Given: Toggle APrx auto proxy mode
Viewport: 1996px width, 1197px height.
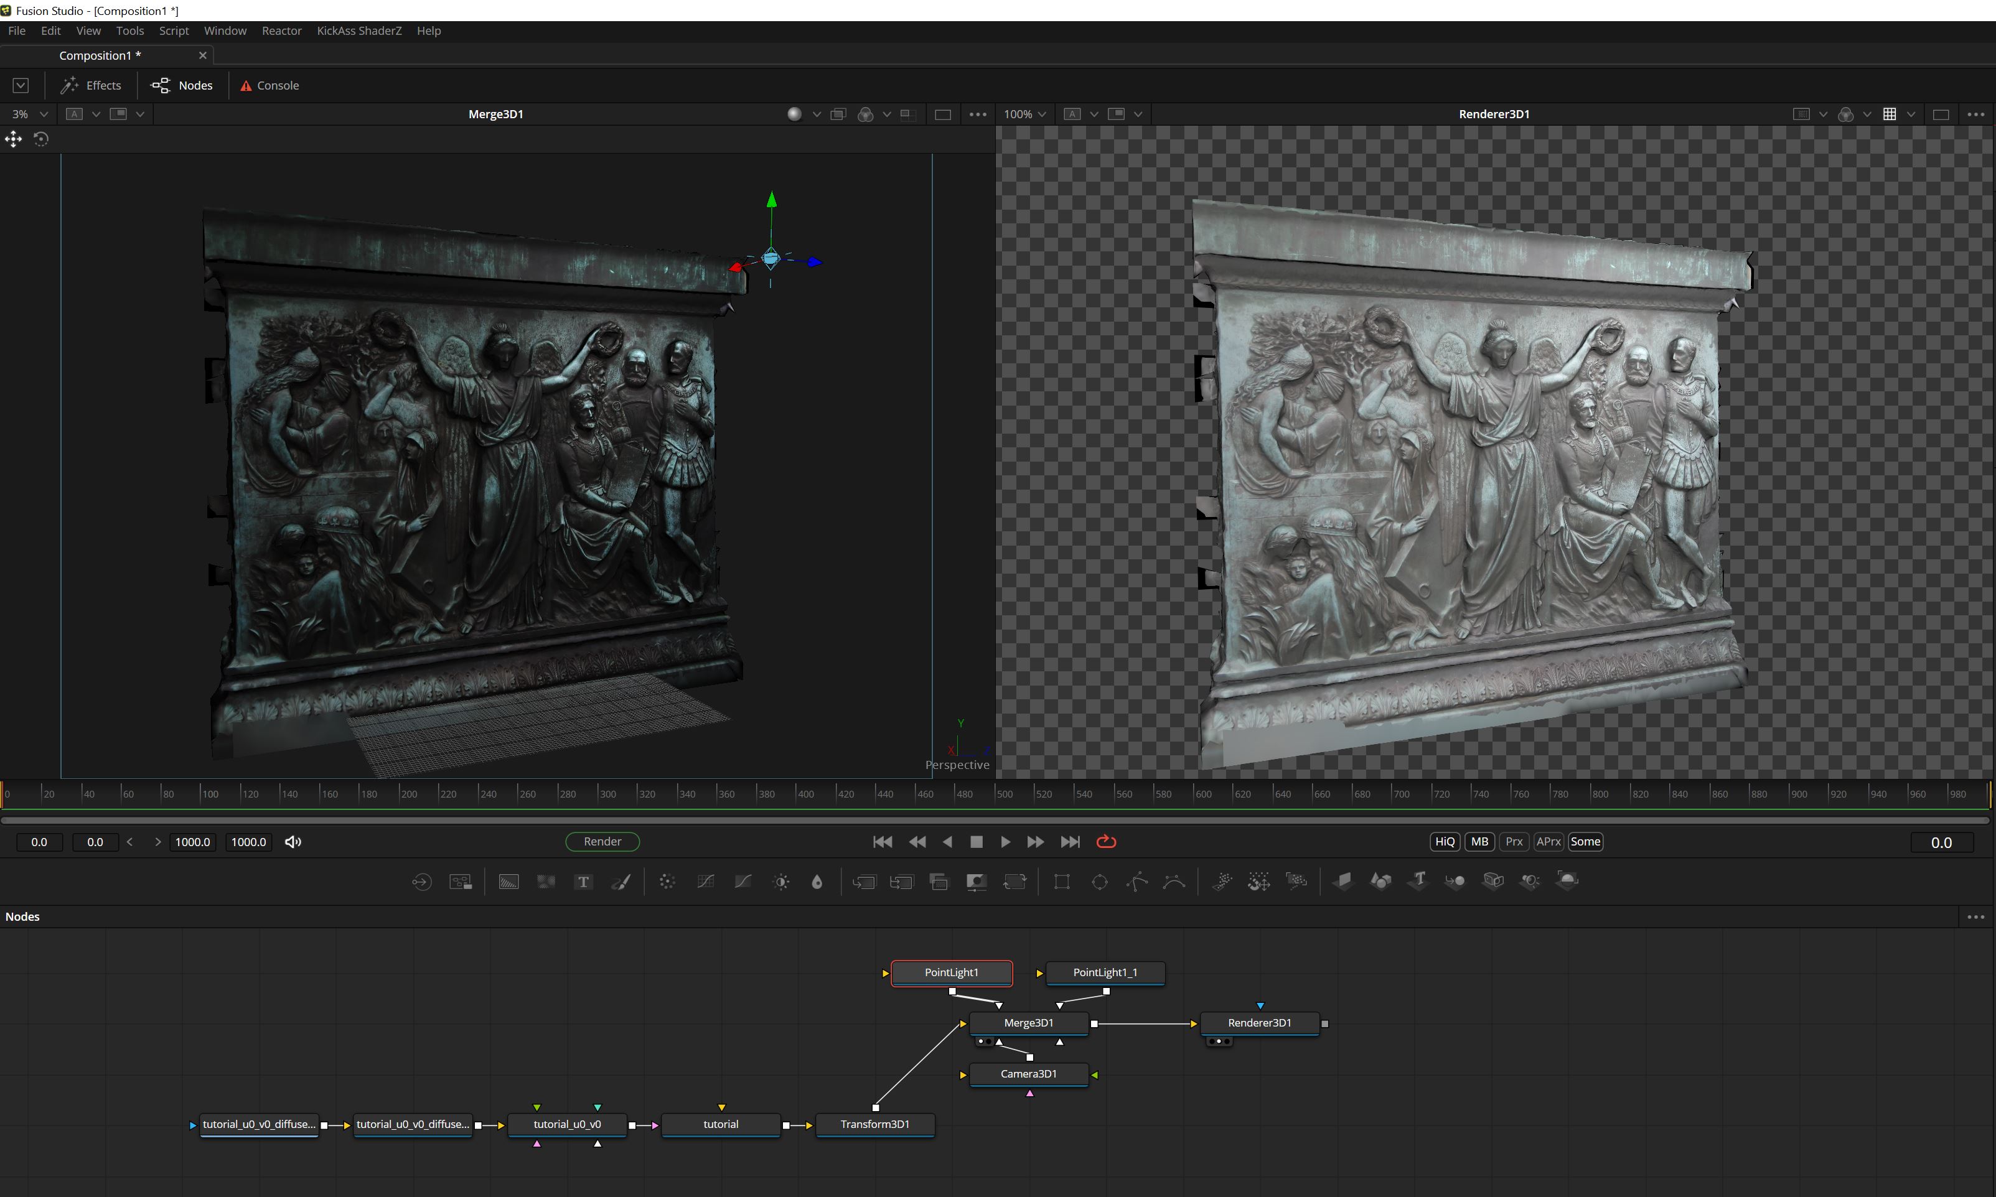Looking at the screenshot, I should [x=1549, y=841].
